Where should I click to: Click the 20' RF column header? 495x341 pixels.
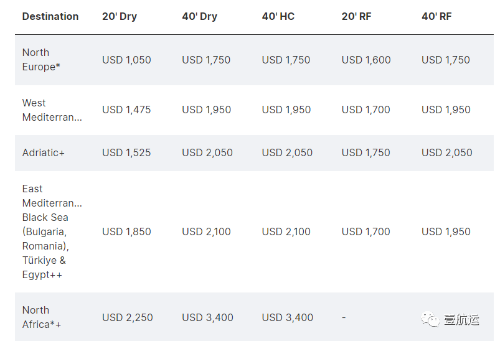click(357, 16)
